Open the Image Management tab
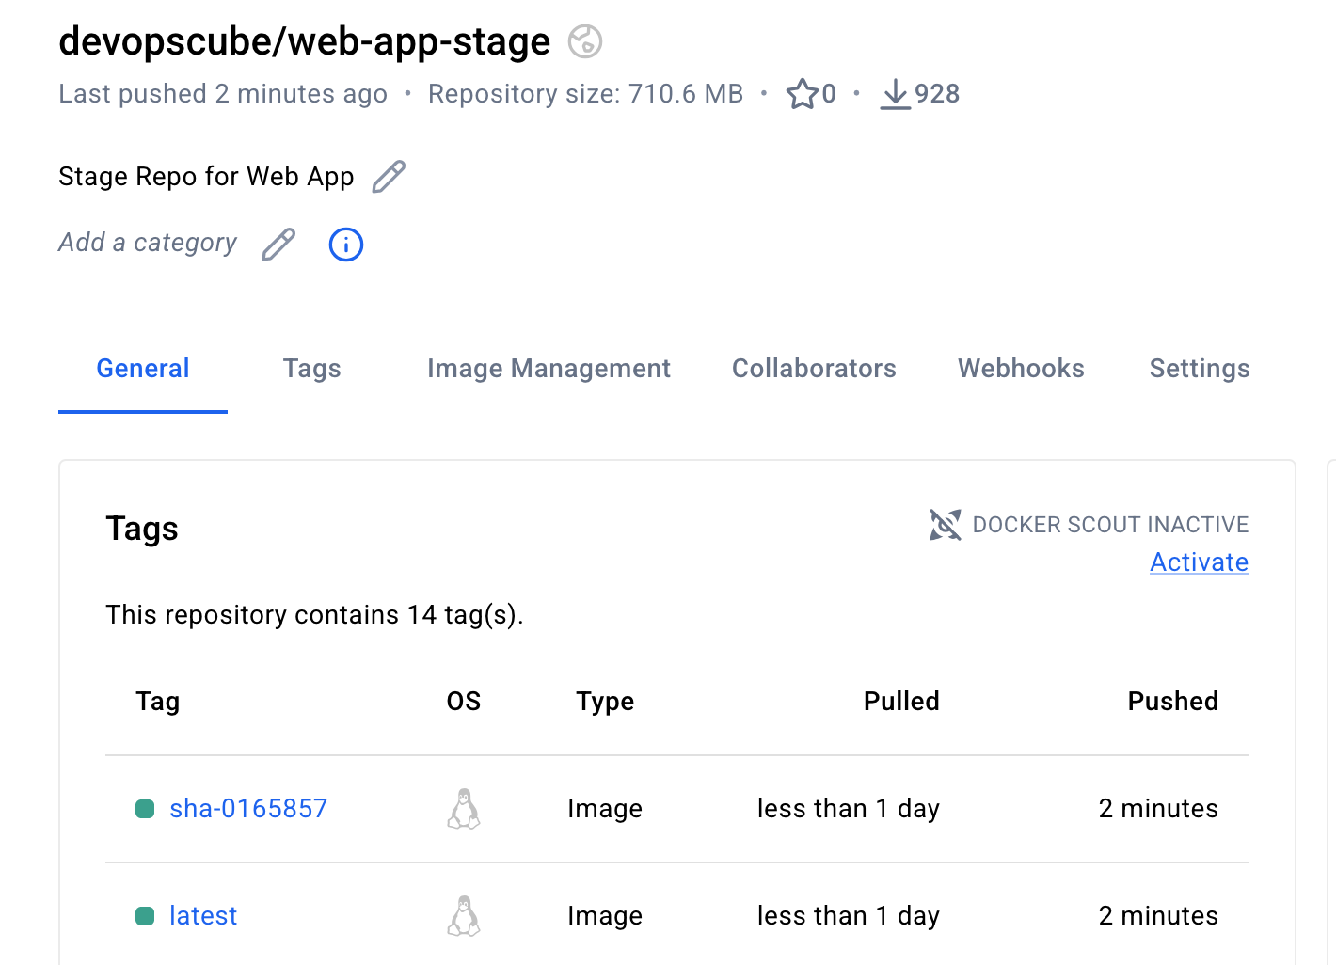 coord(549,369)
